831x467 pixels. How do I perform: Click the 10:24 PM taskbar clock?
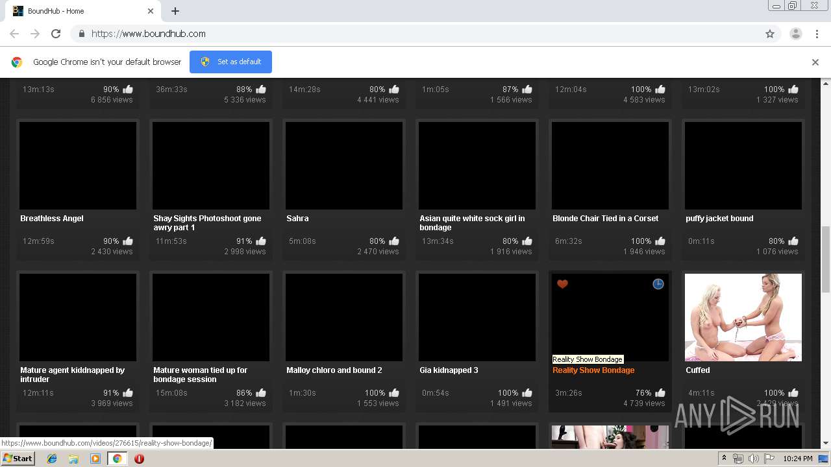coord(798,459)
